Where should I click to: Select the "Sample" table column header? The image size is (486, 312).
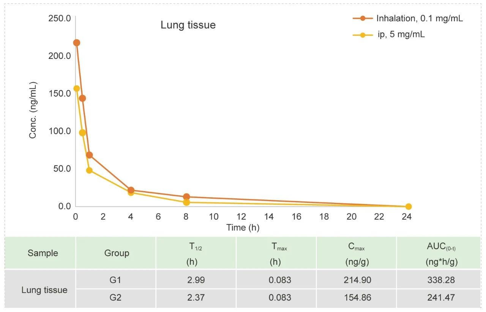pos(43,253)
